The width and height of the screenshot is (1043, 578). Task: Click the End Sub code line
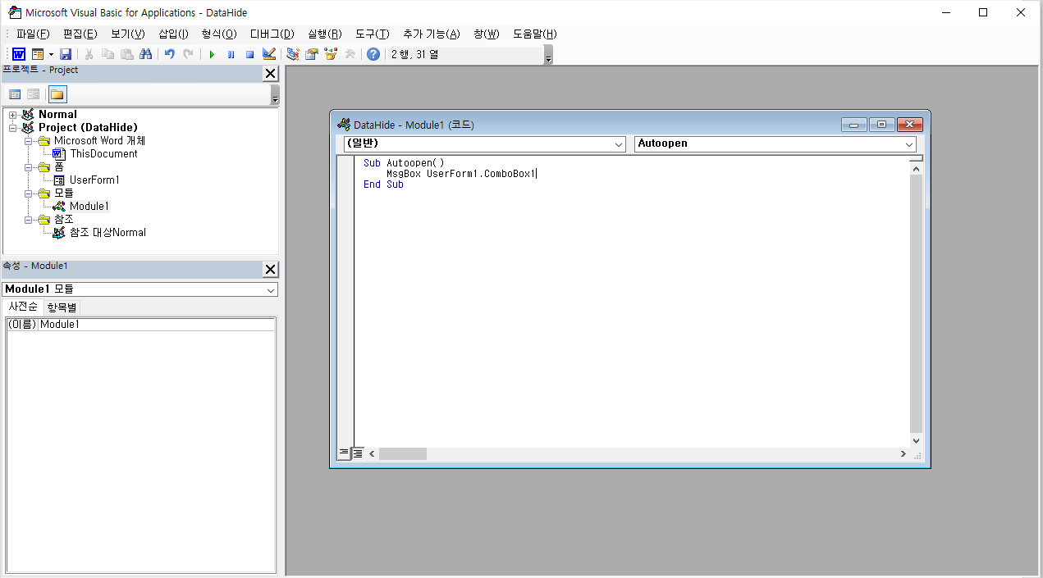point(383,184)
